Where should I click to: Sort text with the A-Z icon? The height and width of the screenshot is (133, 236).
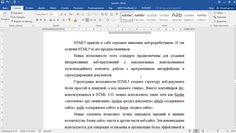(111, 14)
